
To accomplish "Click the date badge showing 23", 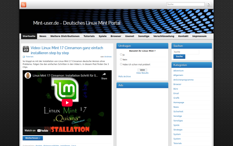I will click(26, 49).
